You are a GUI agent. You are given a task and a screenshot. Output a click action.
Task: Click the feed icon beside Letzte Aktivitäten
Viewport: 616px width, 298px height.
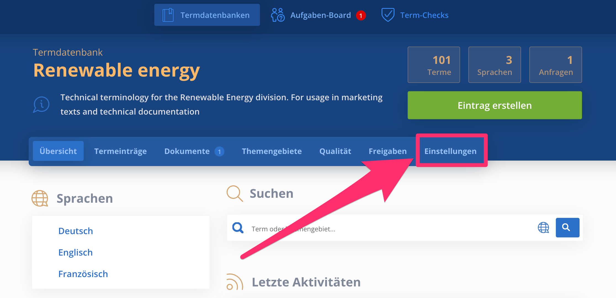pyautogui.click(x=235, y=282)
